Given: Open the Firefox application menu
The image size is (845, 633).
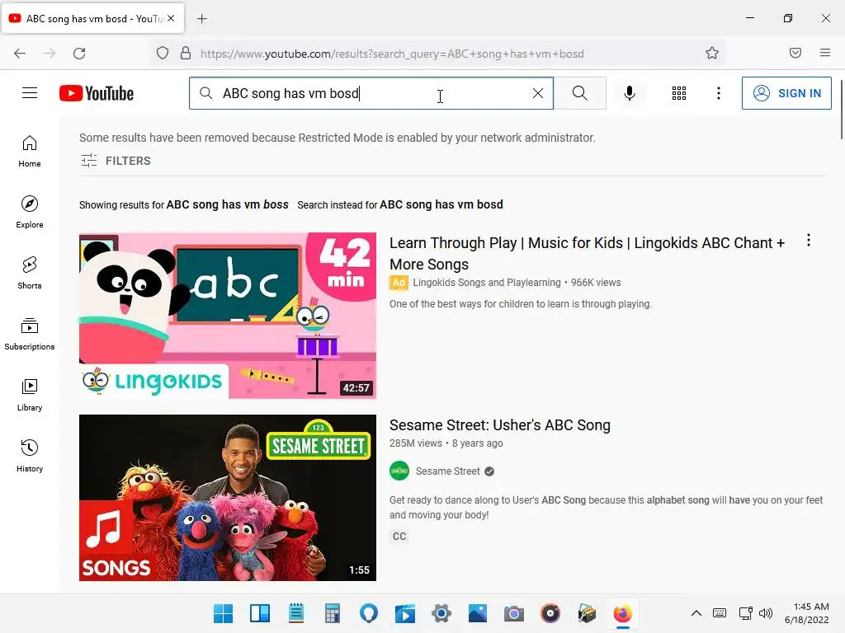Looking at the screenshot, I should point(824,53).
